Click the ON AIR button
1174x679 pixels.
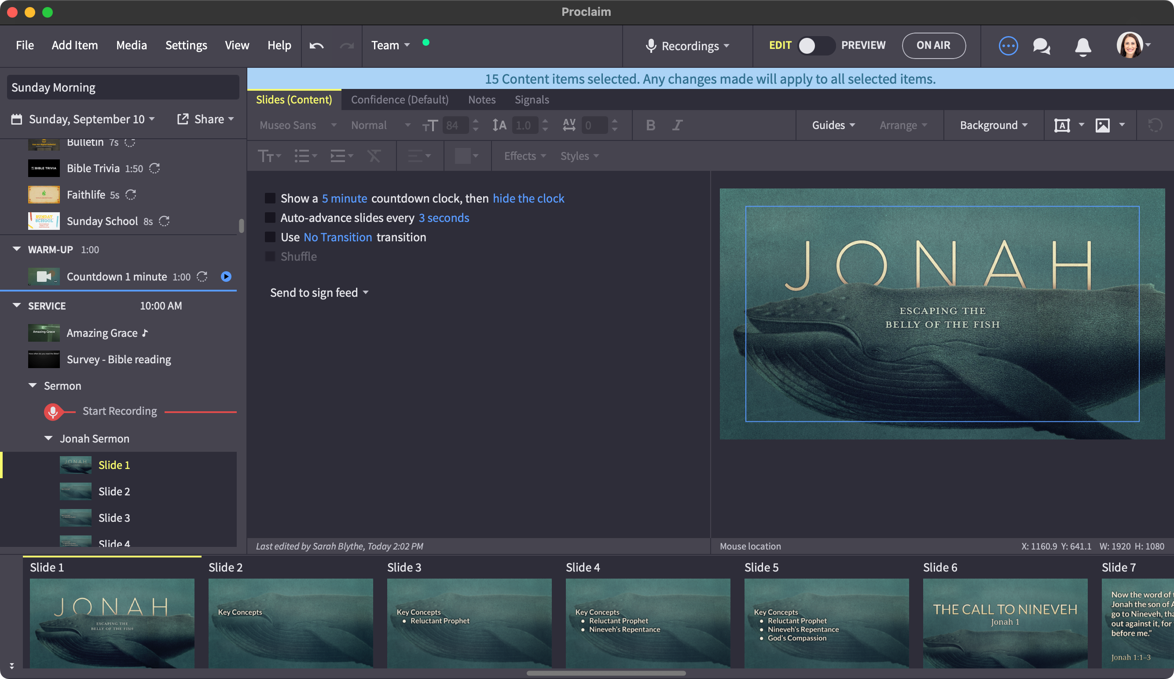pos(933,45)
